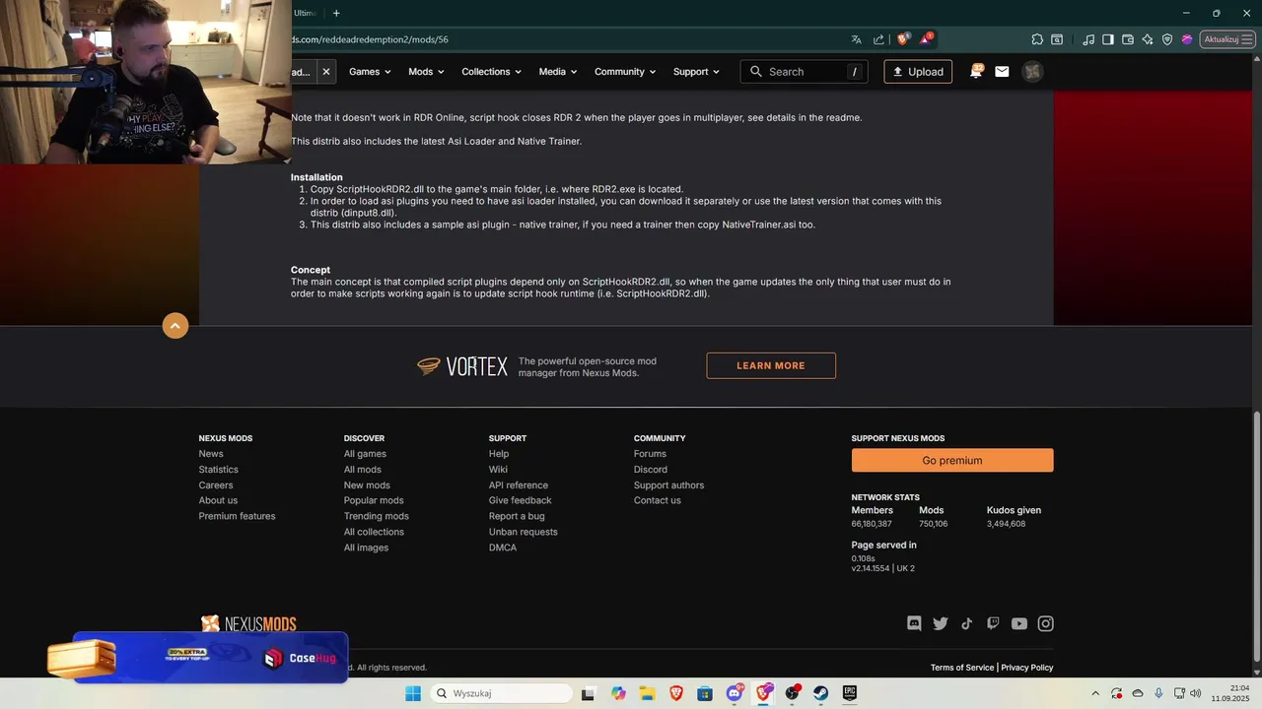Open Epic Games Launcher from taskbar

tap(849, 693)
